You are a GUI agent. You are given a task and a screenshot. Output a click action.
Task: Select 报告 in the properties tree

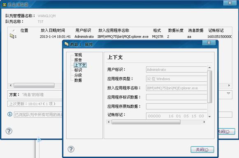(x=78, y=60)
